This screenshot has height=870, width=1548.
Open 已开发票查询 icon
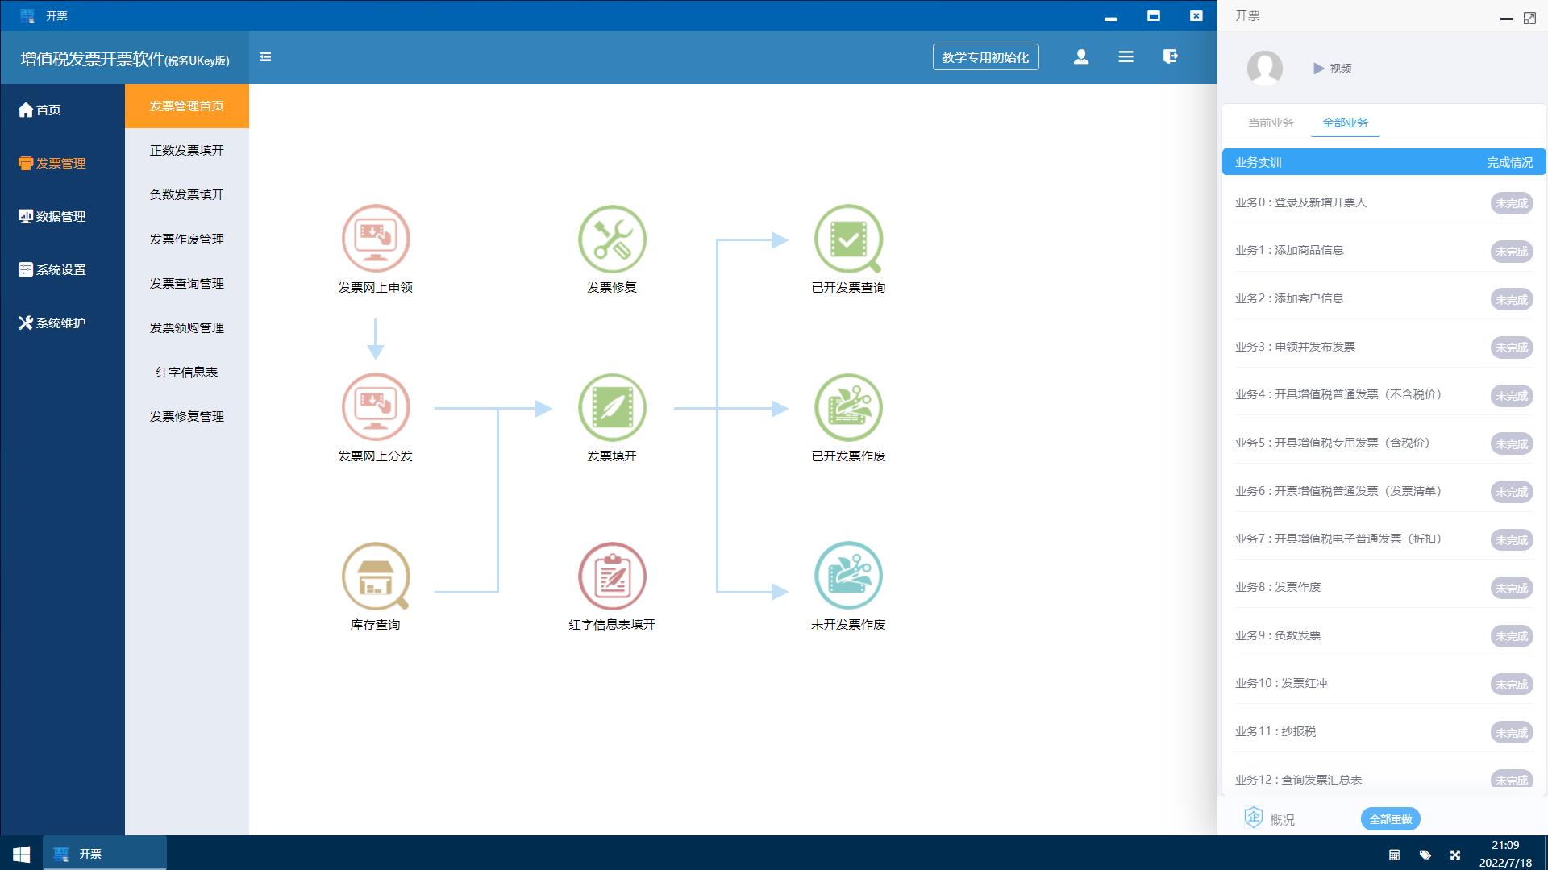(x=848, y=239)
